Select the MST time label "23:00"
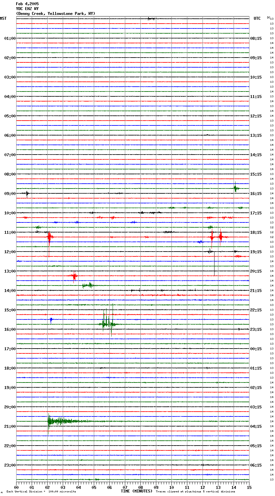 (10, 465)
